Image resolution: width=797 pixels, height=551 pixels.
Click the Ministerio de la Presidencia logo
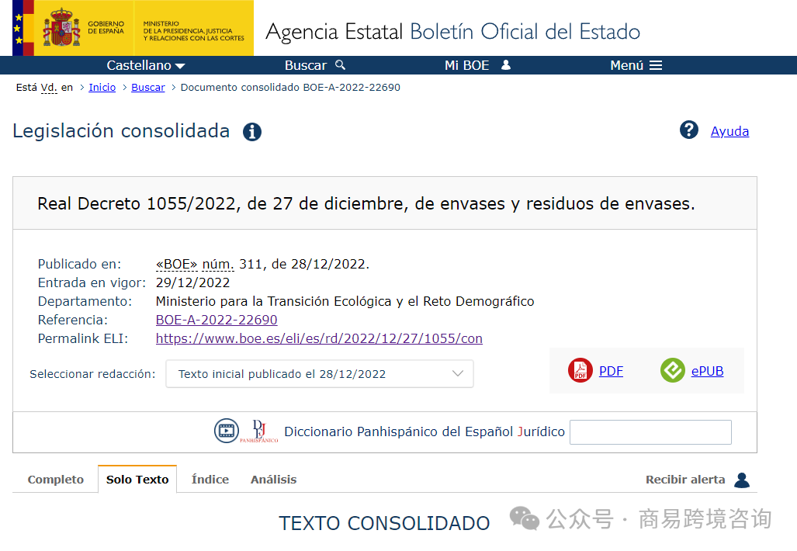click(x=194, y=30)
